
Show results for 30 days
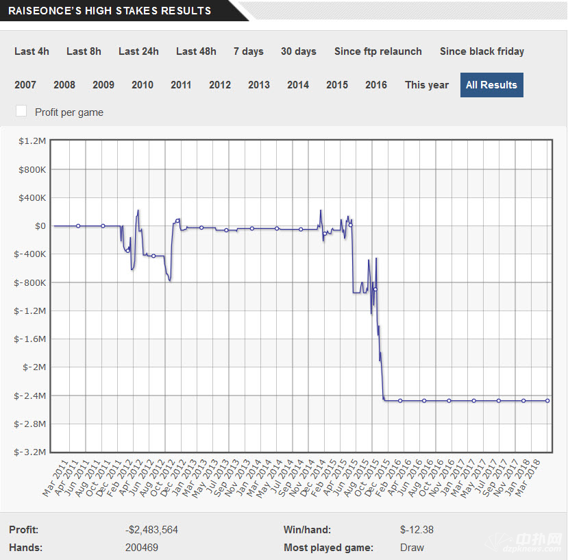click(x=299, y=51)
